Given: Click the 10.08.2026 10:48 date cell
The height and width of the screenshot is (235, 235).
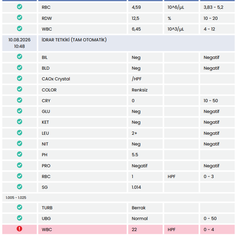Looking at the screenshot, I should point(20,43).
